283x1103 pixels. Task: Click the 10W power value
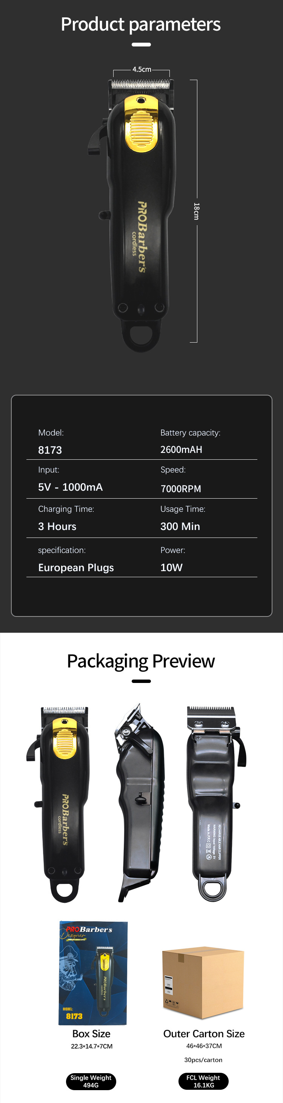click(171, 568)
